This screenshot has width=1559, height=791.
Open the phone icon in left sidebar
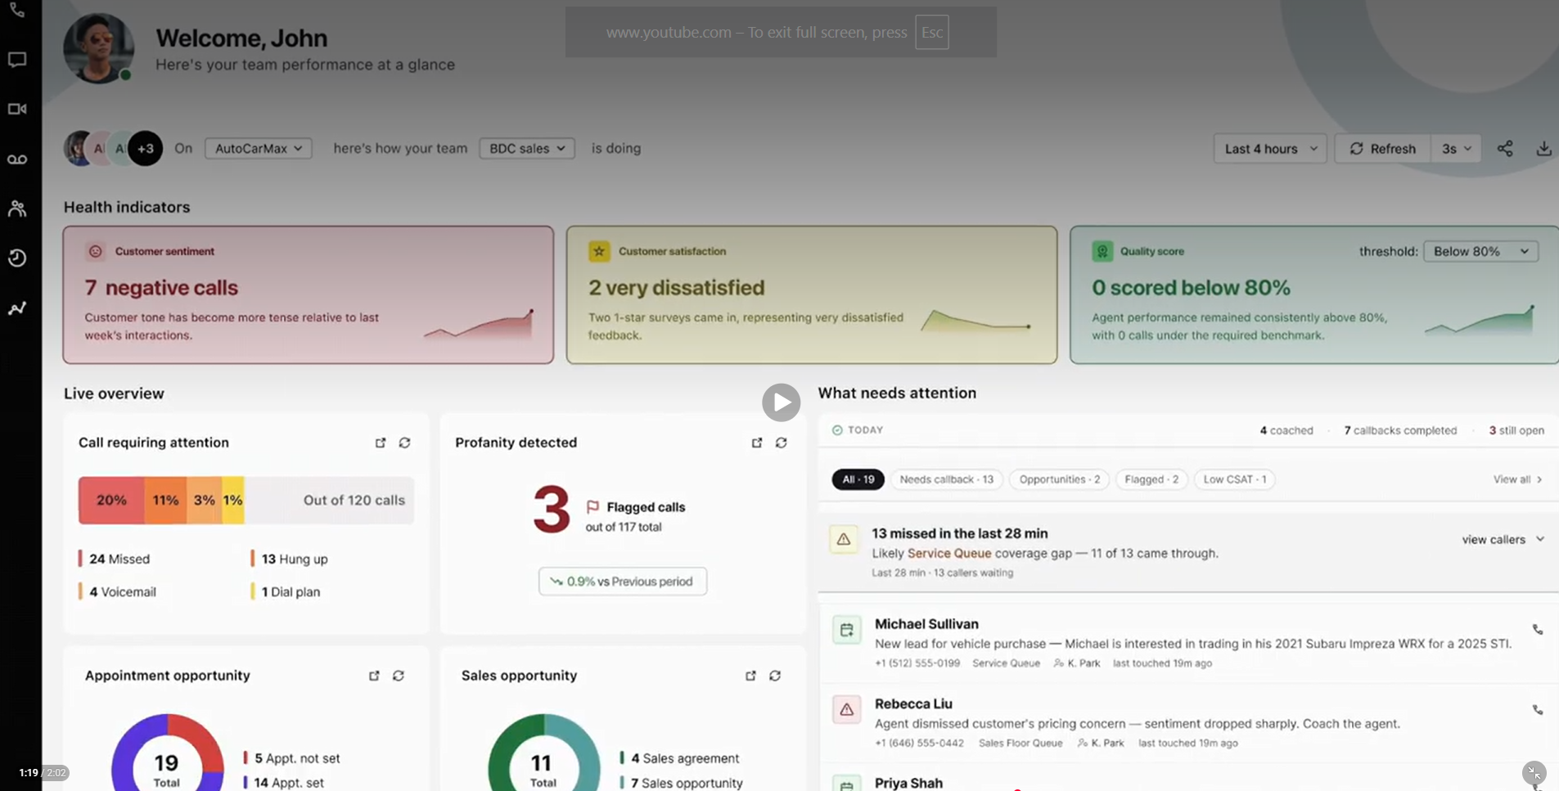tap(17, 11)
